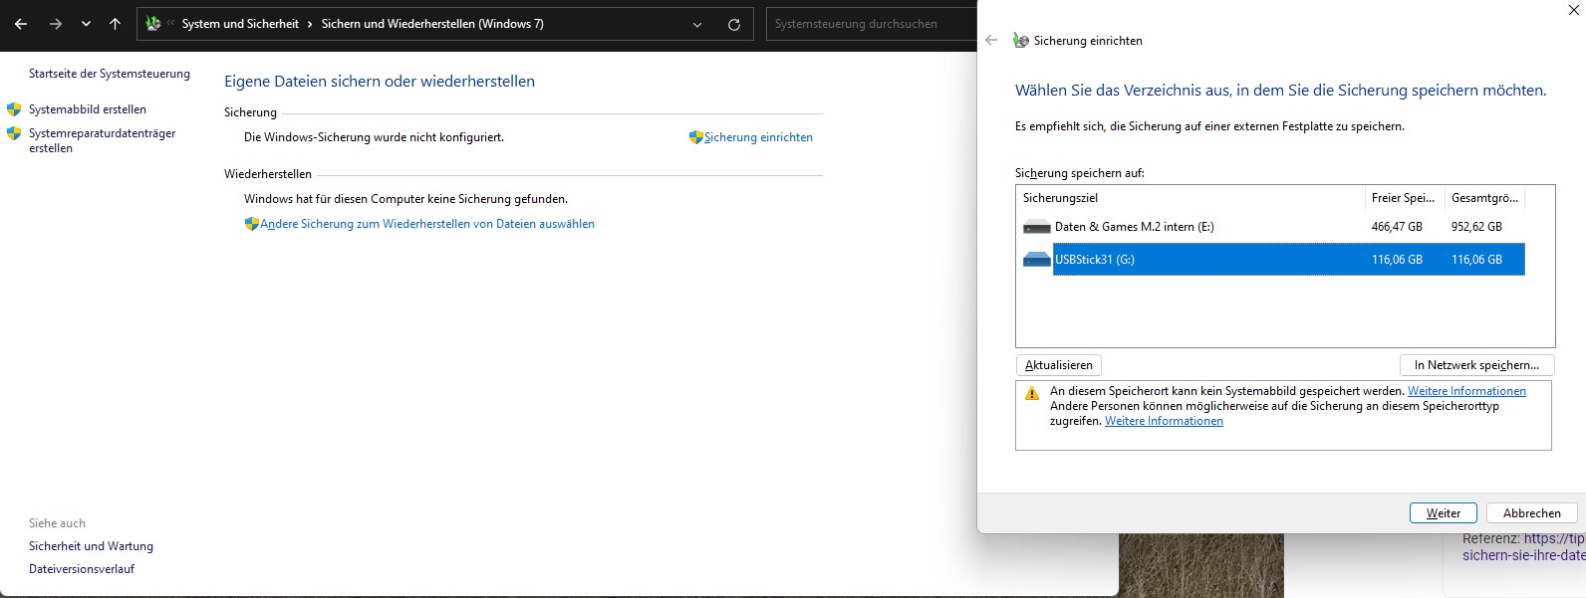Sort by 'Sicherungsziel' column header
This screenshot has width=1586, height=598.
click(x=1189, y=198)
